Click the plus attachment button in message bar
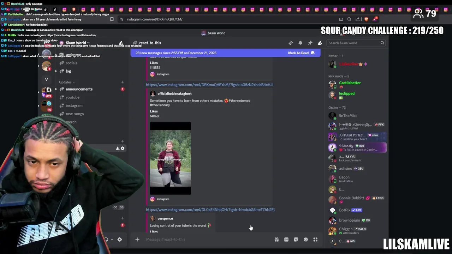 [137, 240]
